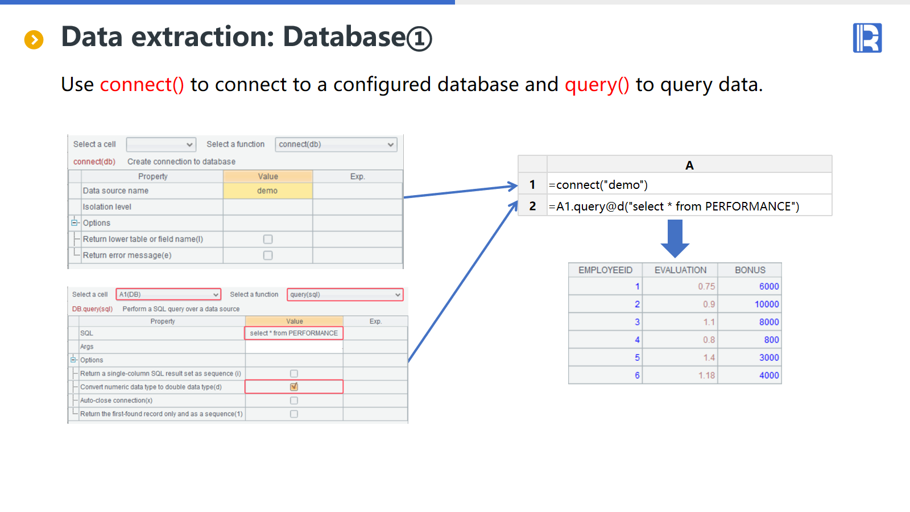Viewport: 910px width, 512px height.
Task: Enable 'Return error message(e)' checkbox
Action: pyautogui.click(x=268, y=255)
